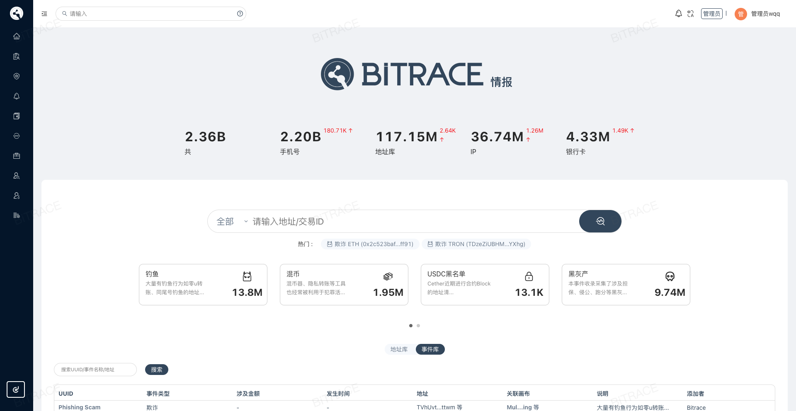
Task: Open the 管理员 role selector
Action: tap(711, 14)
